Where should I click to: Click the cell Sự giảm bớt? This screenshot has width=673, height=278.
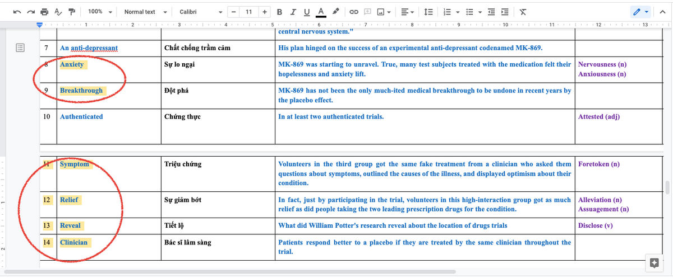pos(183,200)
